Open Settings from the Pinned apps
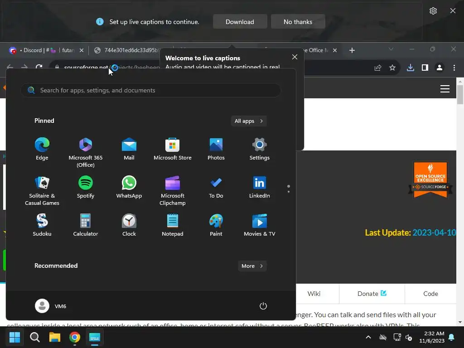The image size is (464, 348). [x=260, y=149]
